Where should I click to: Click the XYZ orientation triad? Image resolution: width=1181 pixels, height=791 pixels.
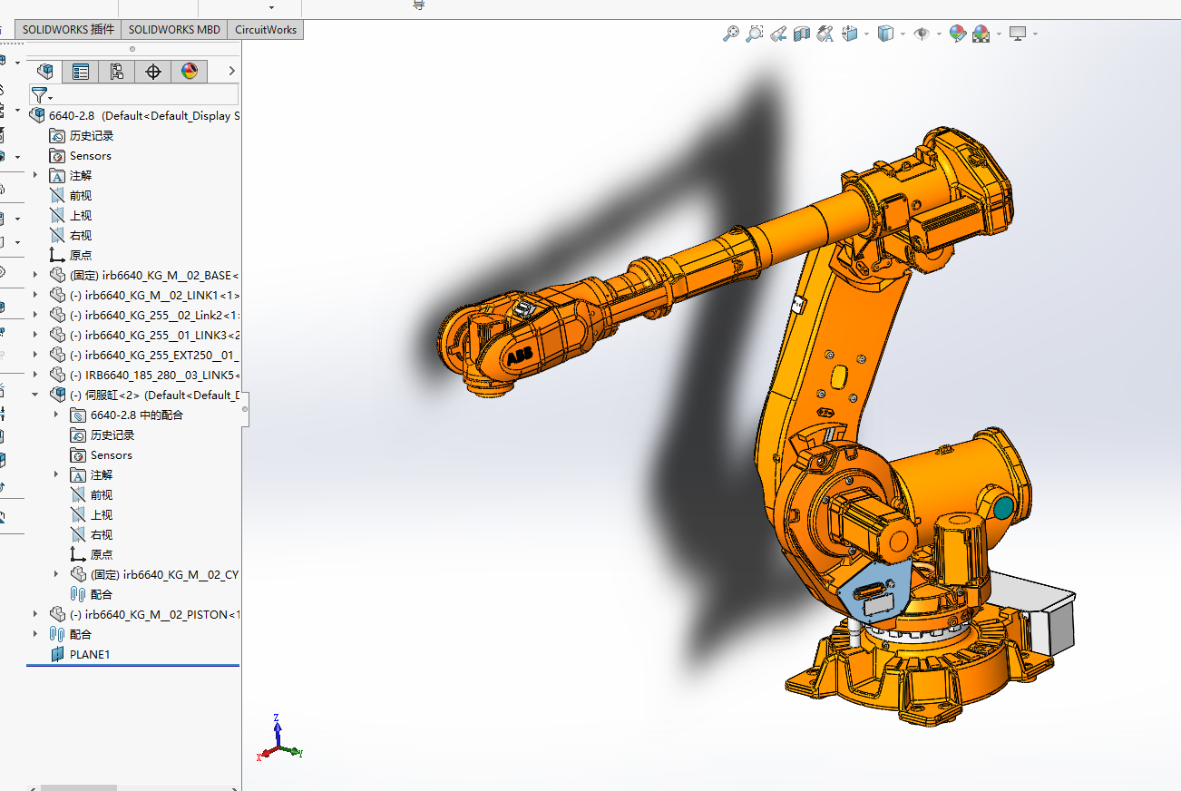(279, 737)
